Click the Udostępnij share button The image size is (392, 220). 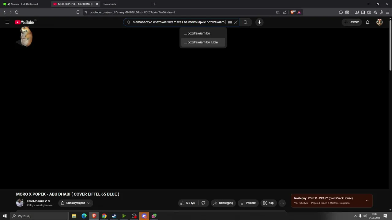223,203
